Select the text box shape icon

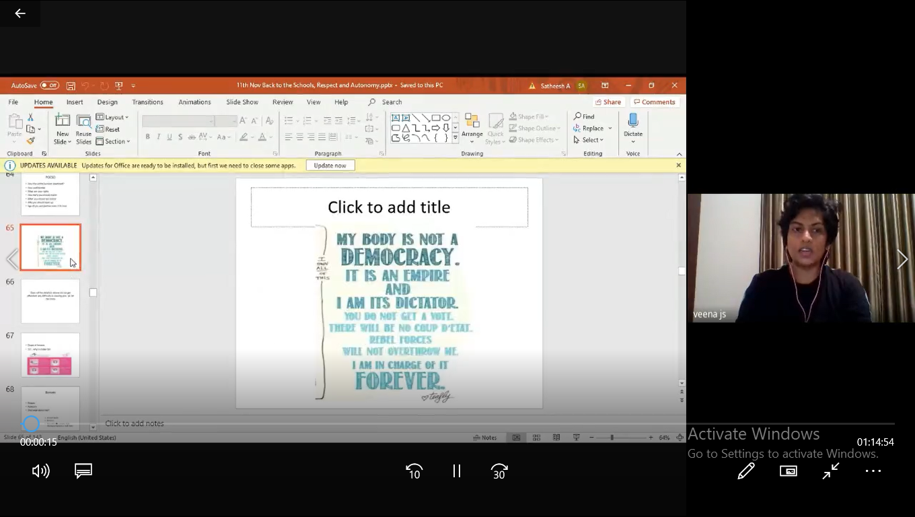(x=396, y=118)
